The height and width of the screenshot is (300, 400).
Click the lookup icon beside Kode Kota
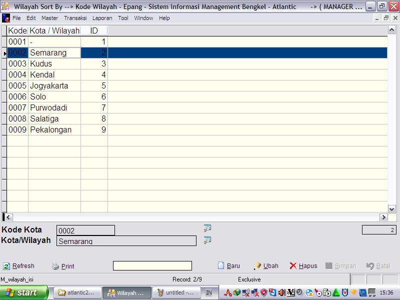pos(207,228)
